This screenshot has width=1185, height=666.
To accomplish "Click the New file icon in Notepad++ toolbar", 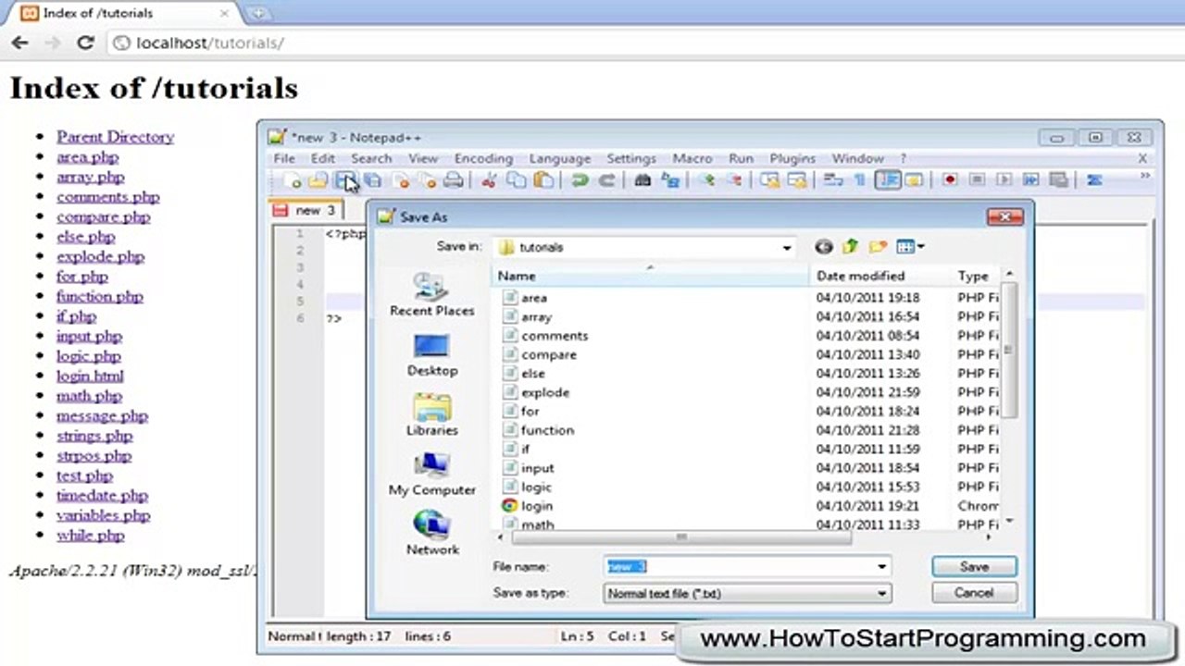I will click(293, 180).
